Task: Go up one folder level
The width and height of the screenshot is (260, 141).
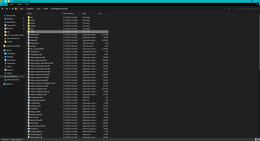Action: (12, 9)
